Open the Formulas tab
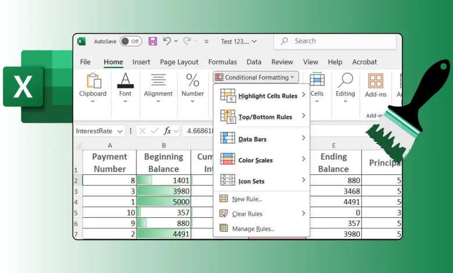Viewport: 453px width, 273px height. 222,62
